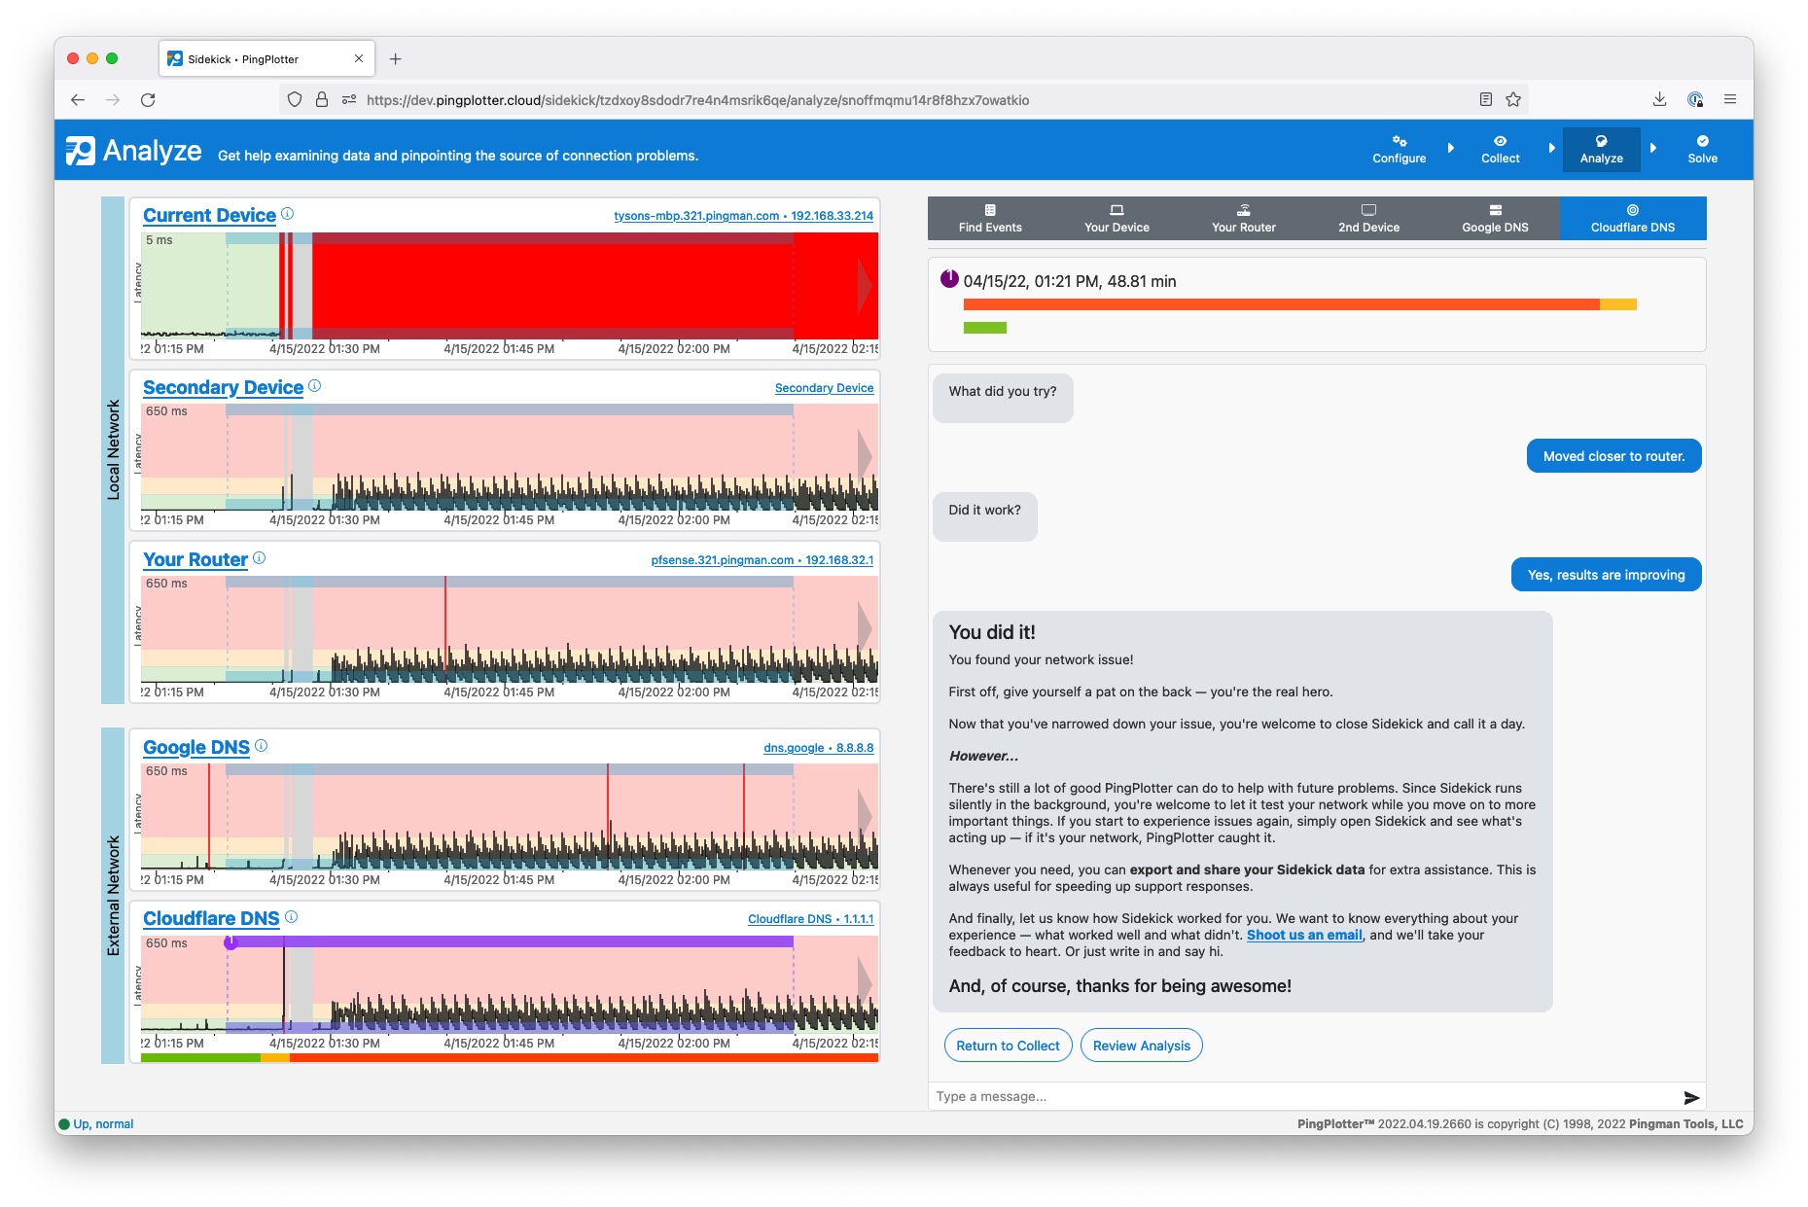
Task: Click the Local Network side label
Action: [113, 450]
